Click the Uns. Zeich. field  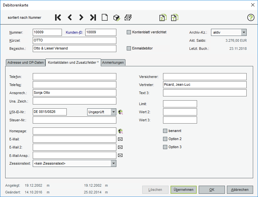[x=75, y=101]
